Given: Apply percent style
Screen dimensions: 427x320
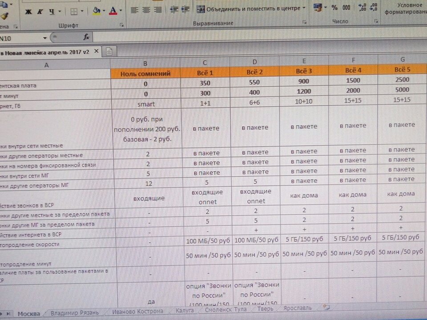Looking at the screenshot, I should 334,8.
